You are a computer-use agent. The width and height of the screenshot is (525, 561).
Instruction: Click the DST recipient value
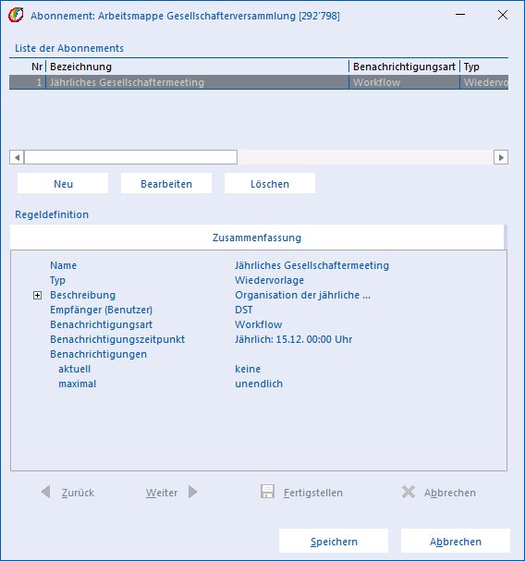(x=244, y=310)
